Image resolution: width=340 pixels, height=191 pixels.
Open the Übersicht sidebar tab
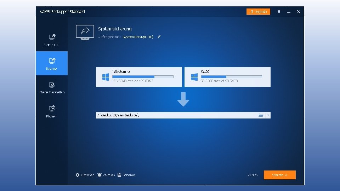click(x=52, y=40)
